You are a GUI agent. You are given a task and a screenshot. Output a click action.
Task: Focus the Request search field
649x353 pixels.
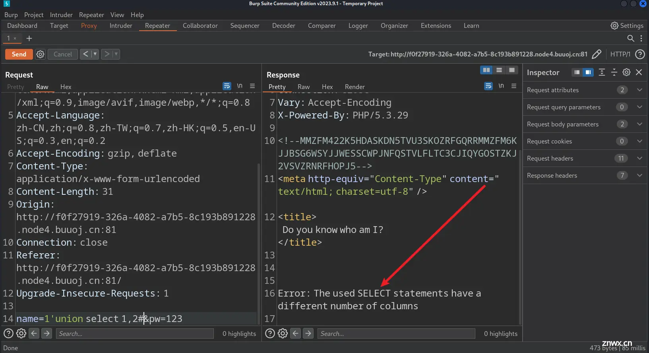click(135, 334)
